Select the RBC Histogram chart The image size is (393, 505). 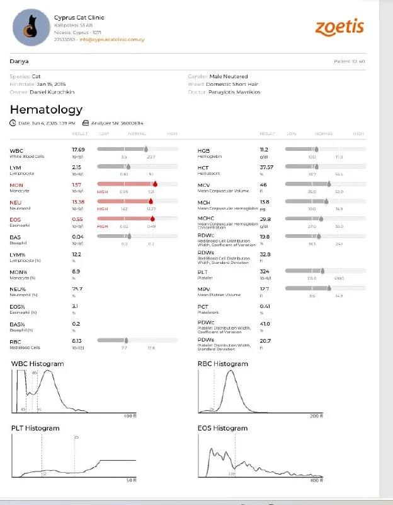(x=261, y=391)
